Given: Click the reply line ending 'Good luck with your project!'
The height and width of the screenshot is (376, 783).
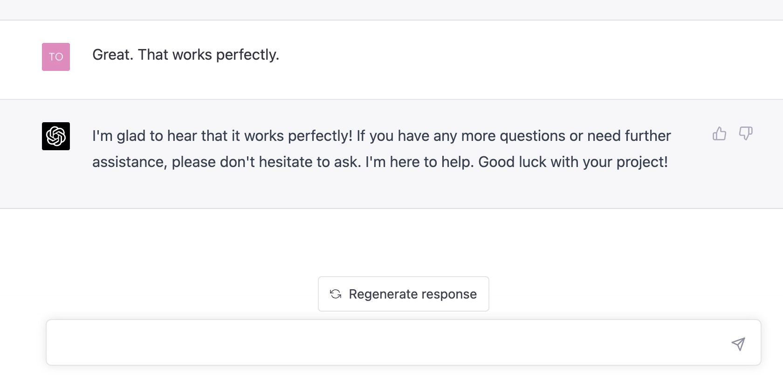Looking at the screenshot, I should 380,162.
